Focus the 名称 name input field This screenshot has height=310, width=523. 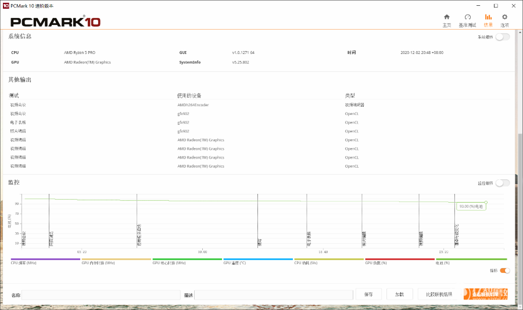point(101,295)
